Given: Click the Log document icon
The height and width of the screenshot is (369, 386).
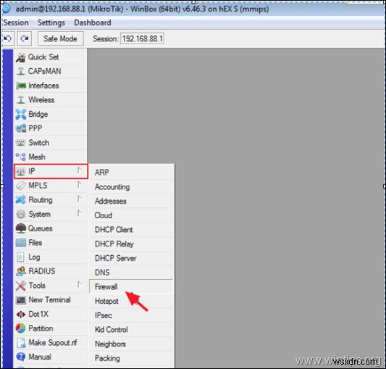Looking at the screenshot, I should pyautogui.click(x=21, y=257).
